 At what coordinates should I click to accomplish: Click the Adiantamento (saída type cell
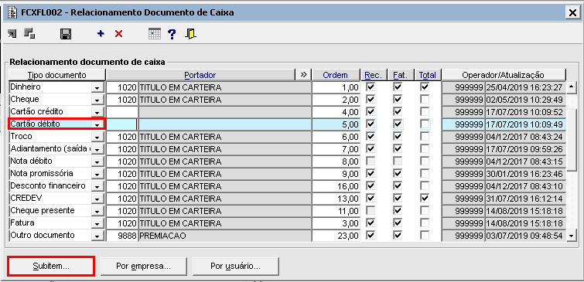50,149
